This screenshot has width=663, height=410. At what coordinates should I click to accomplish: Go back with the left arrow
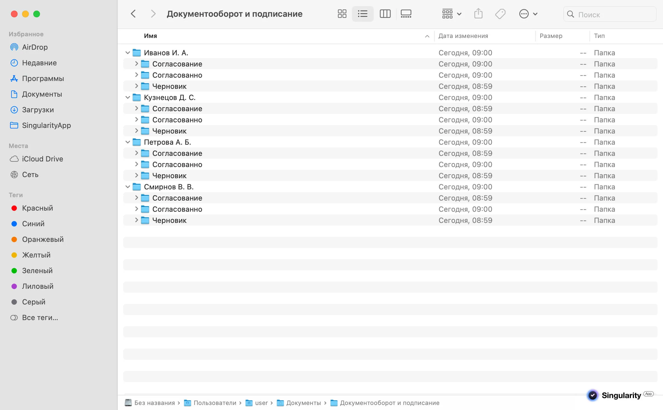[x=133, y=14]
